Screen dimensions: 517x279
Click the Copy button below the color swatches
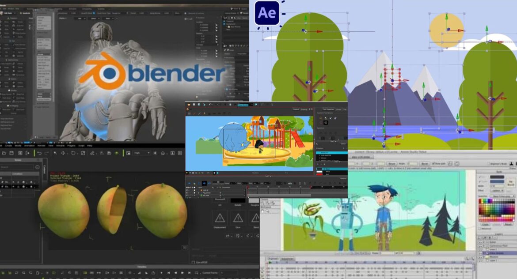point(486,224)
